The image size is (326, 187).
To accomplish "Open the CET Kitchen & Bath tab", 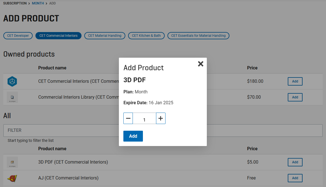I will tap(146, 36).
